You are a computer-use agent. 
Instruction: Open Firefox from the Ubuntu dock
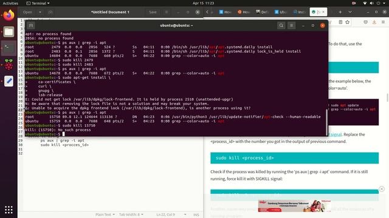tap(9, 15)
